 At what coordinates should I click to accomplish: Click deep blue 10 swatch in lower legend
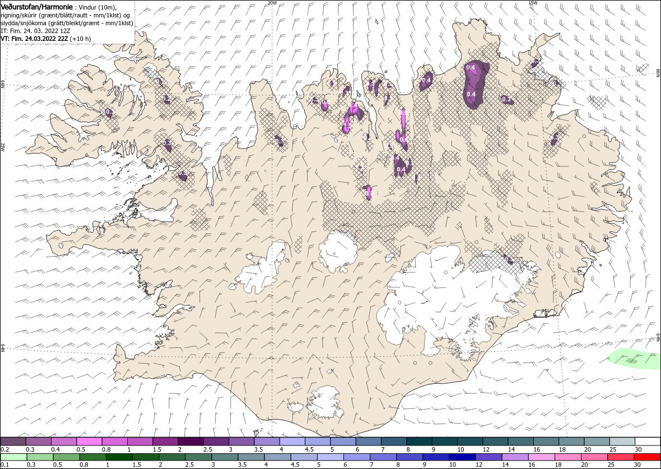click(x=463, y=457)
